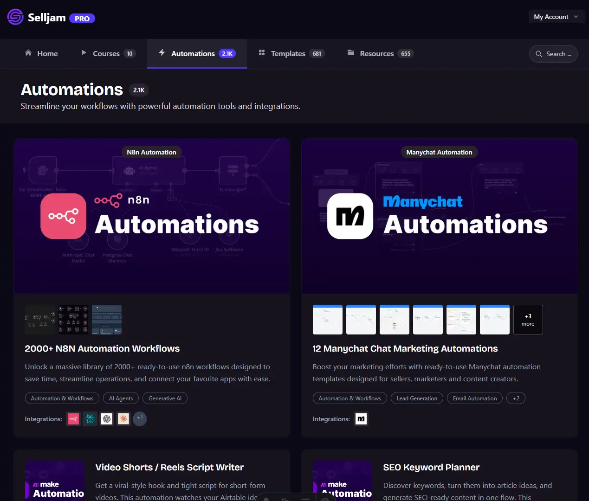
Task: Open the Home tab
Action: tap(41, 54)
